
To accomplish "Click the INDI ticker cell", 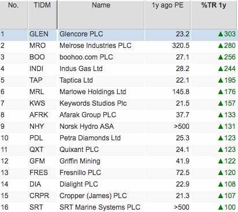I will coord(42,70).
